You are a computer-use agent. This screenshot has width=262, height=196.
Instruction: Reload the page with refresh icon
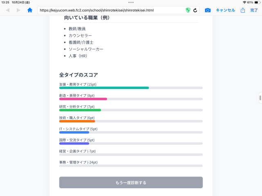195,10
